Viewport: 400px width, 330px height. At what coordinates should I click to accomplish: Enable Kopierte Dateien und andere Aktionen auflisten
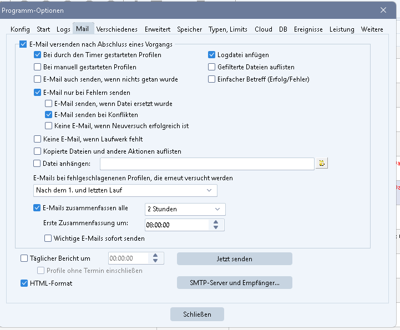coord(37,151)
